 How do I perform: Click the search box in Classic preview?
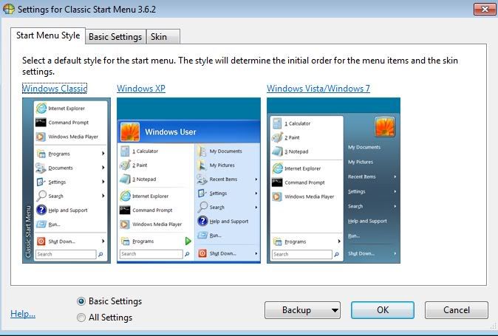click(x=66, y=254)
